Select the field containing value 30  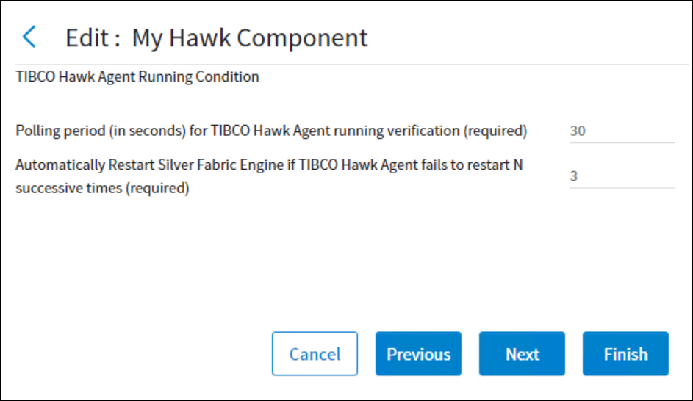pyautogui.click(x=621, y=131)
